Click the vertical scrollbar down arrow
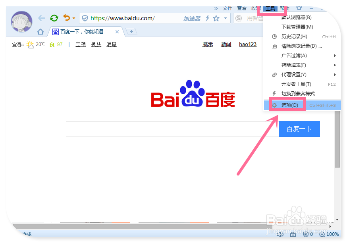 point(337,220)
